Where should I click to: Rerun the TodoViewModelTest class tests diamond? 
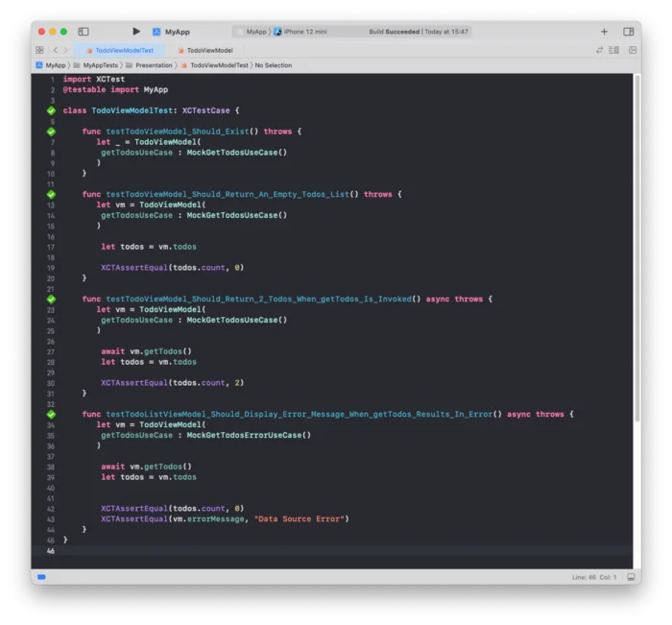51,110
